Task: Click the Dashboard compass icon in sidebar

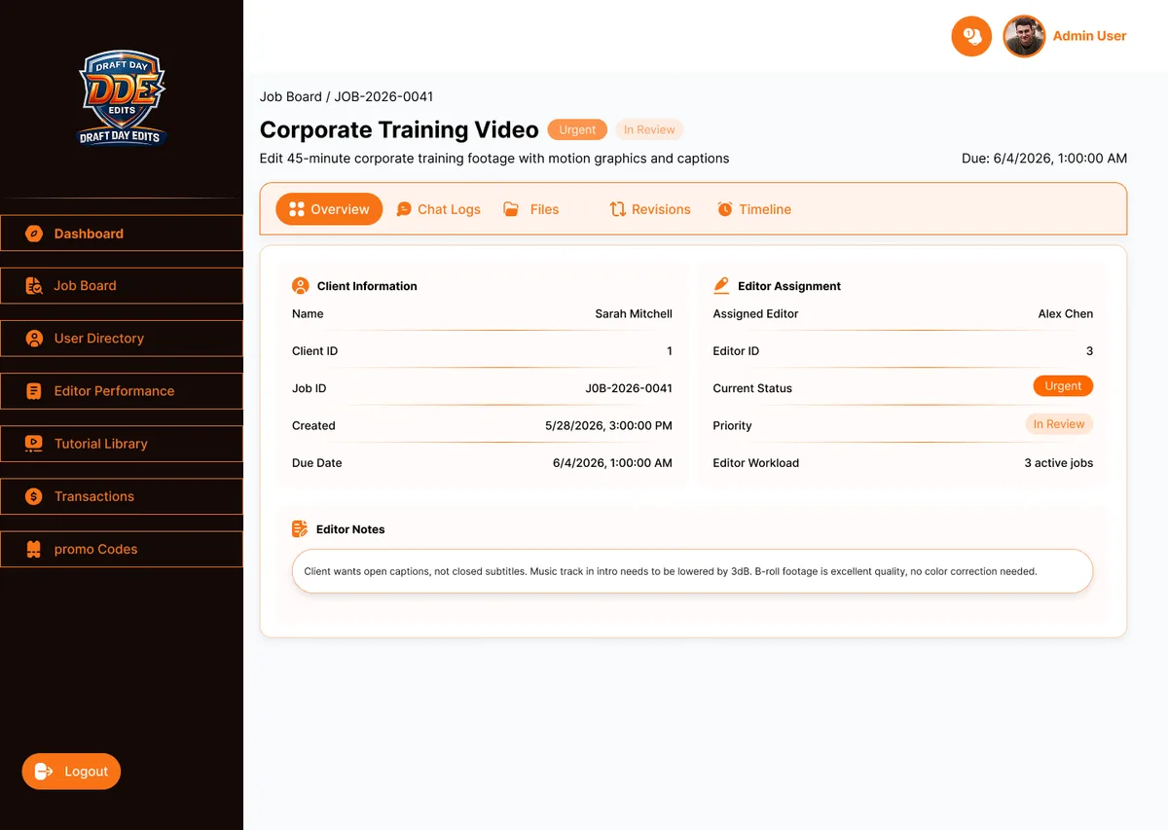Action: pos(34,234)
